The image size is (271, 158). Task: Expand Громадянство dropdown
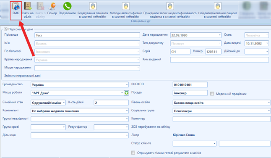click(x=127, y=85)
